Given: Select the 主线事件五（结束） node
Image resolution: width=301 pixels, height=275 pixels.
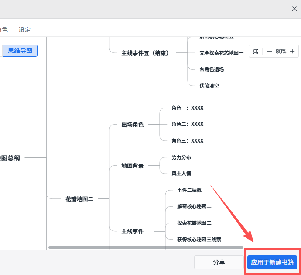Looking at the screenshot, I should [145, 53].
